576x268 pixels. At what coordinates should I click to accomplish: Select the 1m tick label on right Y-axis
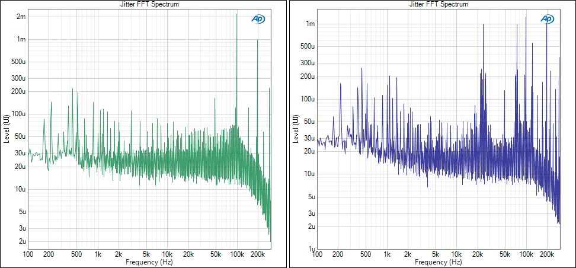(310, 24)
